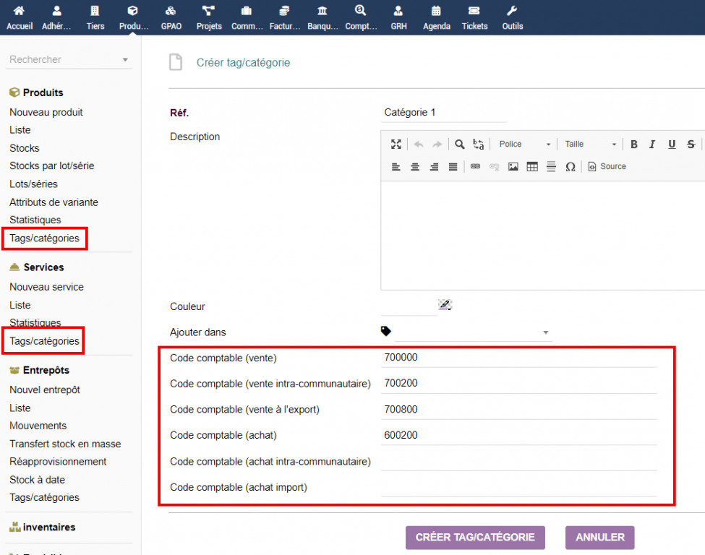Maximize the description editor
This screenshot has width=705, height=555.
(396, 145)
